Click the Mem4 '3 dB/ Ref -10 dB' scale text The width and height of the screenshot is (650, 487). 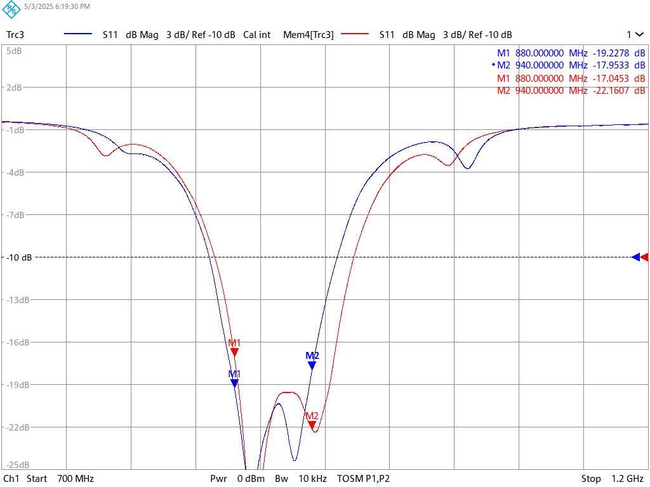coord(477,35)
